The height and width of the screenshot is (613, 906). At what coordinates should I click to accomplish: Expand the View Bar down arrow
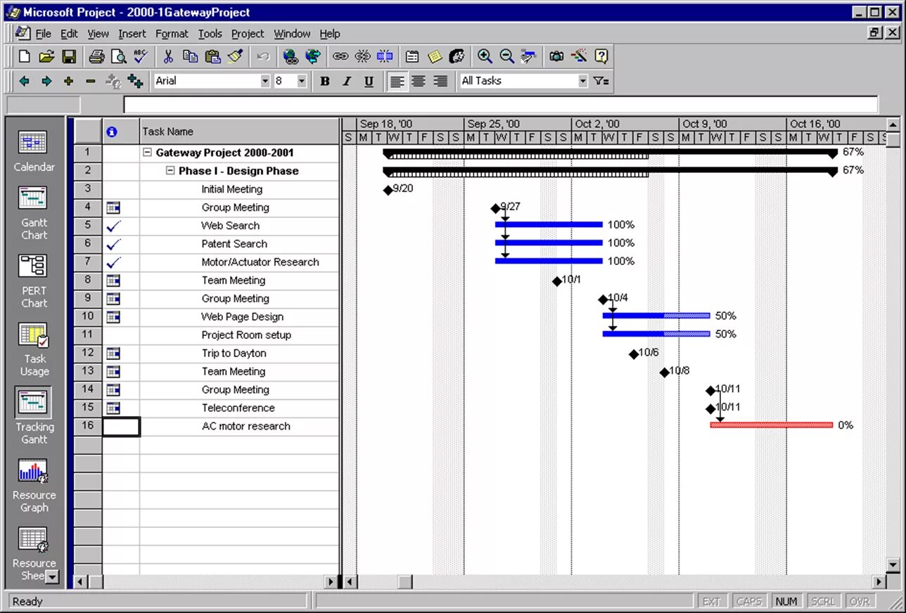[x=51, y=576]
